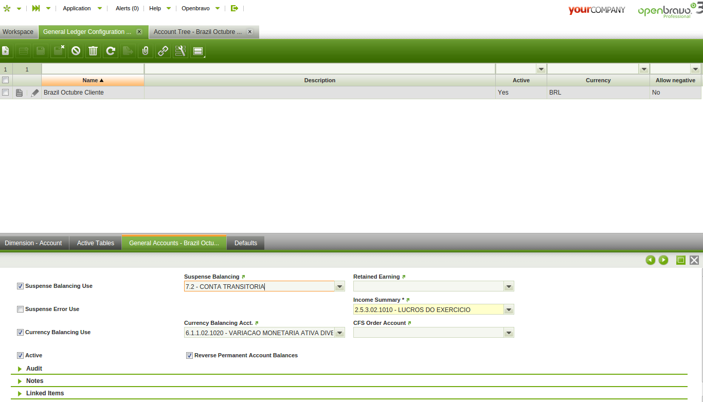This screenshot has height=402, width=703.
Task: Switch to the Defaults tab
Action: pyautogui.click(x=245, y=243)
